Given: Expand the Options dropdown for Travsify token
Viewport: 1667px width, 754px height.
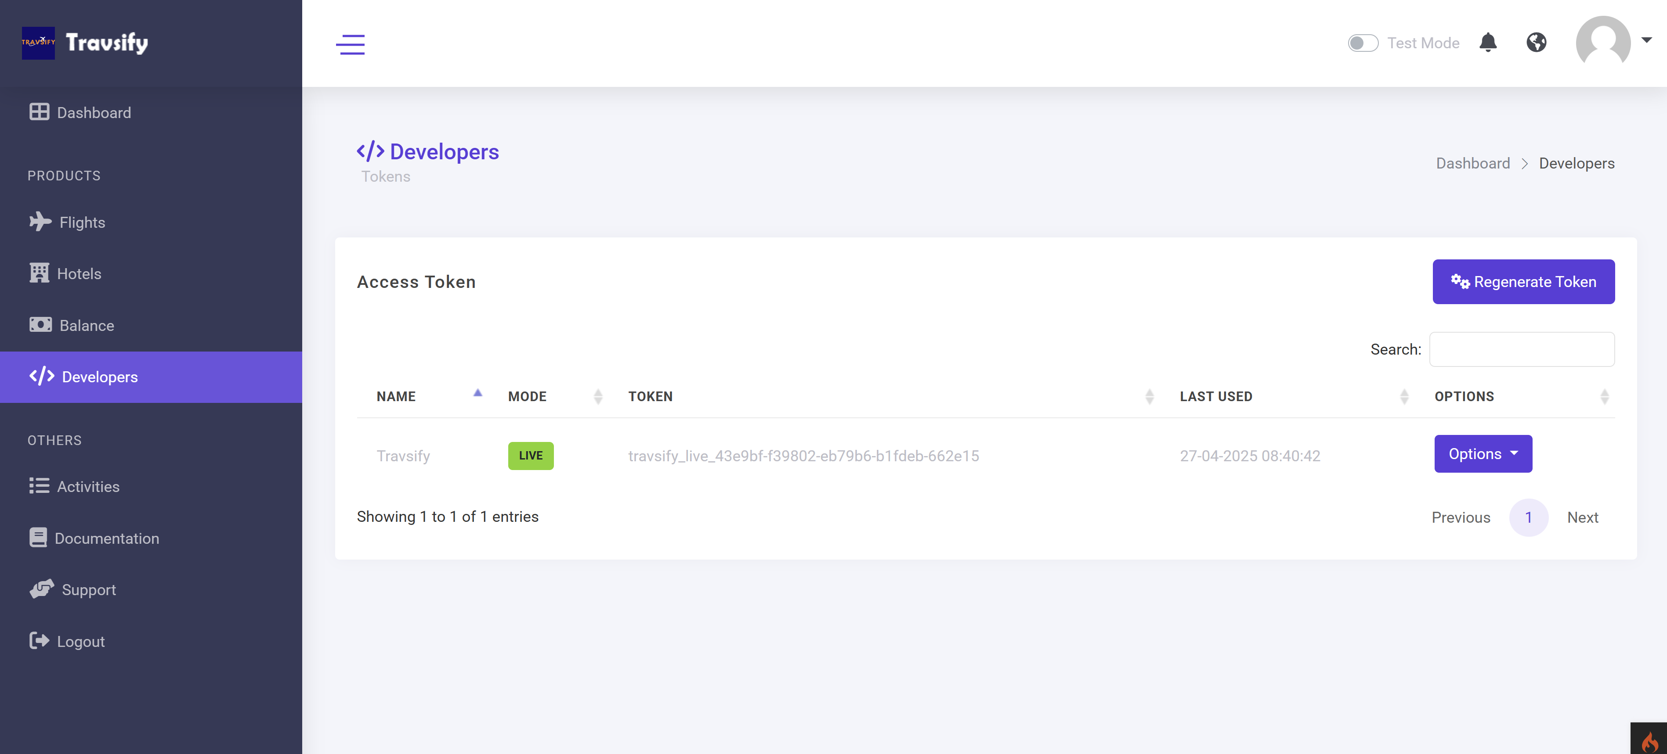Looking at the screenshot, I should pos(1483,454).
